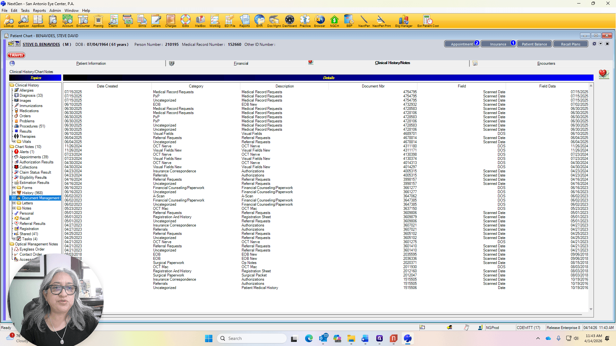Screen dimensions: 616x346
Task: Open the Dashboard toolbar icon
Action: pos(289,21)
